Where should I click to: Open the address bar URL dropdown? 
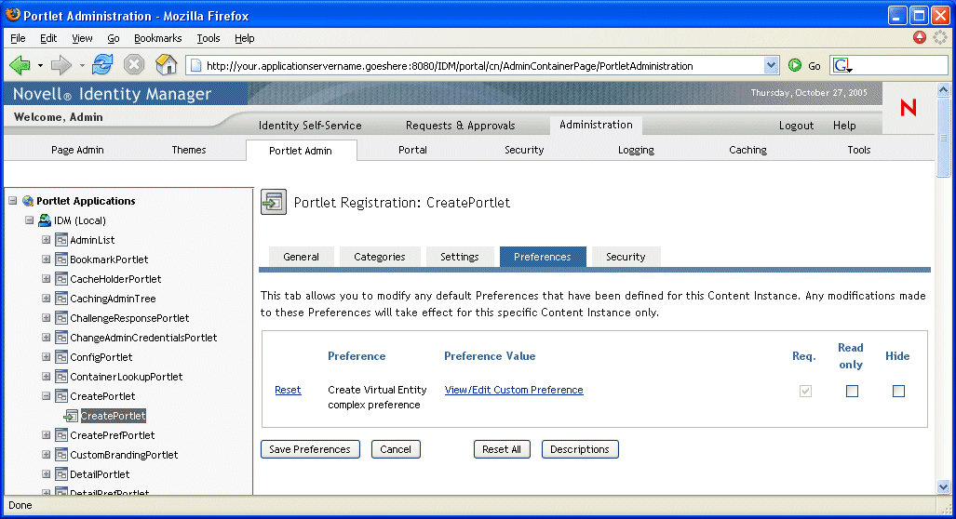771,66
